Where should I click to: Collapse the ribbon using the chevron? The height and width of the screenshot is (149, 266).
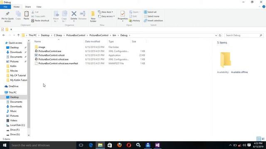259,7
